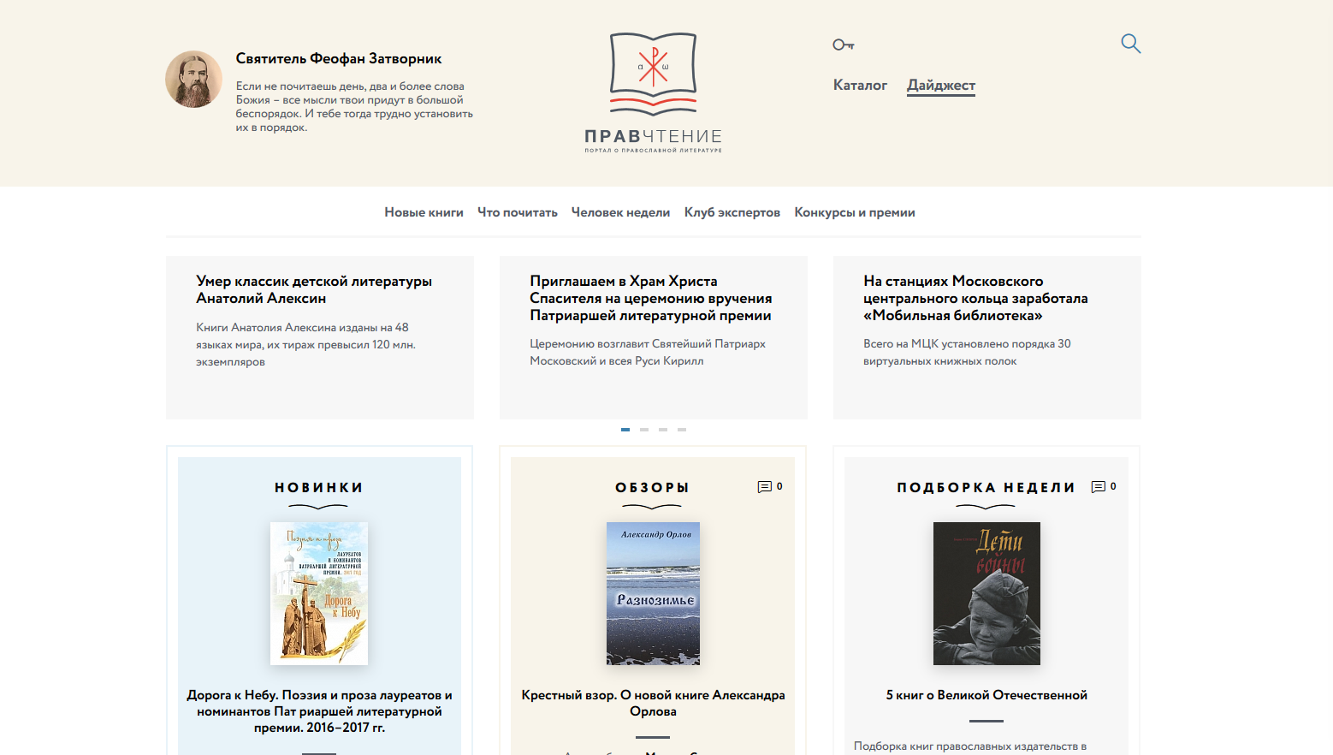This screenshot has width=1333, height=755.
Task: Click the Правчтение book logo
Action: (x=653, y=92)
